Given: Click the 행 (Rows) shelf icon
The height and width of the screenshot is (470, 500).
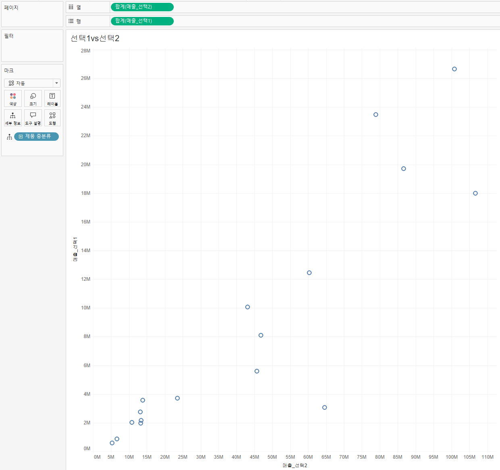Looking at the screenshot, I should point(71,21).
